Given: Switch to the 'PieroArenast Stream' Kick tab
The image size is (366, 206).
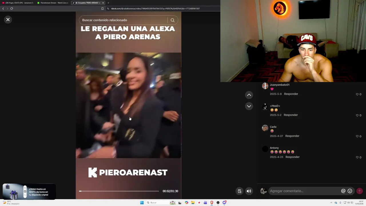Looking at the screenshot, I should [53, 3].
